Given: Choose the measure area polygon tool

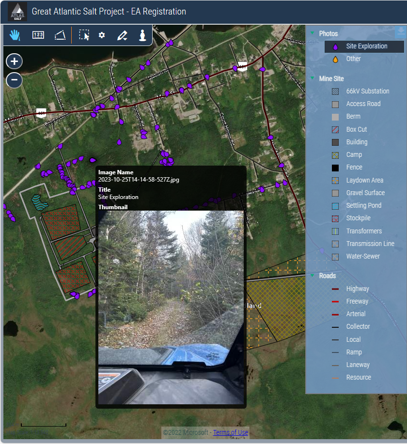Looking at the screenshot, I should tap(60, 35).
